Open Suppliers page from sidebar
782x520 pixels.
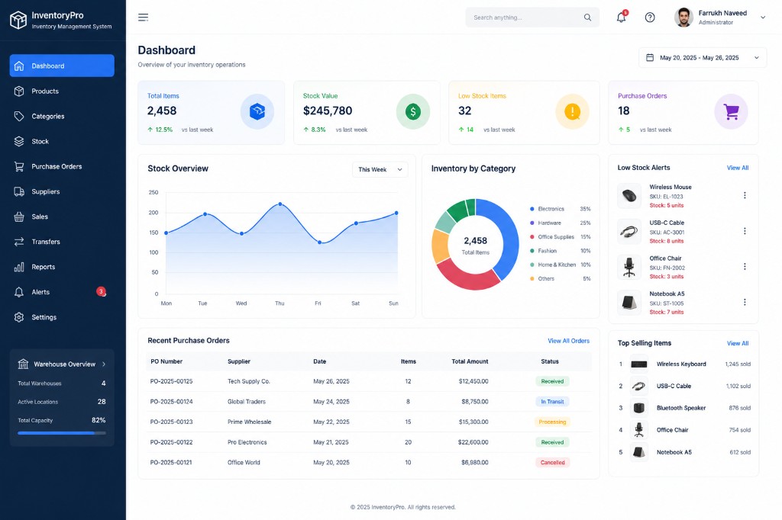click(x=62, y=192)
